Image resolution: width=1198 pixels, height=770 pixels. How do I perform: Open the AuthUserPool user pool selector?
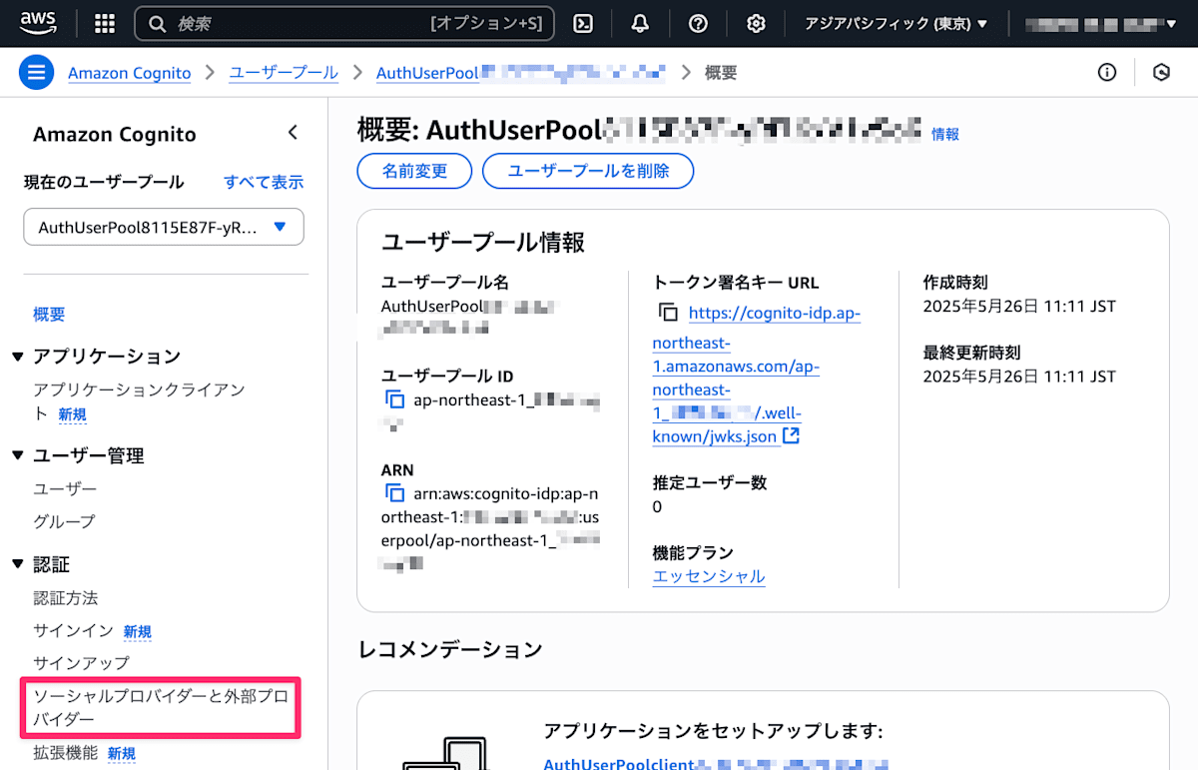point(164,227)
